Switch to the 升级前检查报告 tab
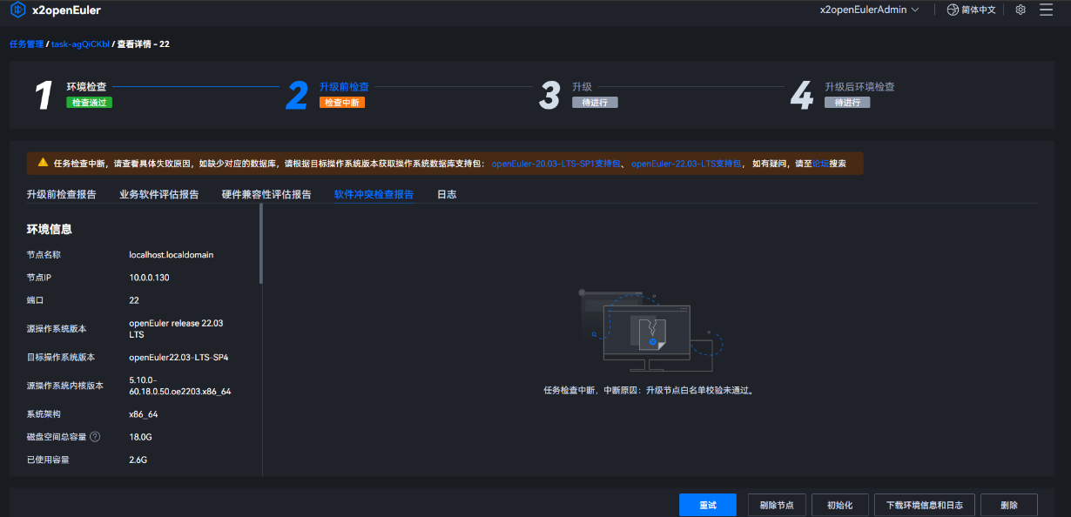Screen dimensions: 1071x517 (x=61, y=194)
